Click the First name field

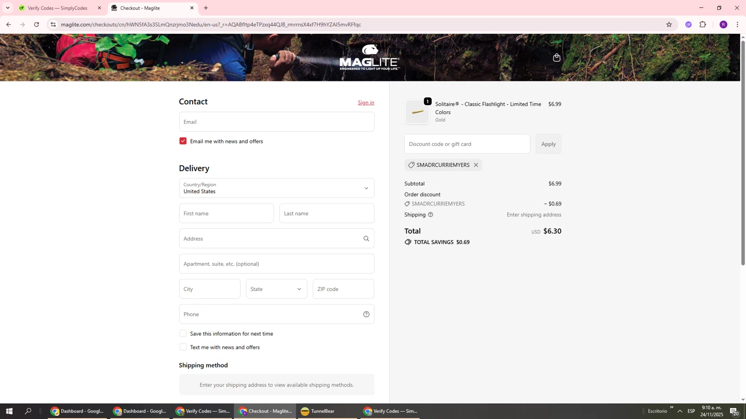(226, 213)
